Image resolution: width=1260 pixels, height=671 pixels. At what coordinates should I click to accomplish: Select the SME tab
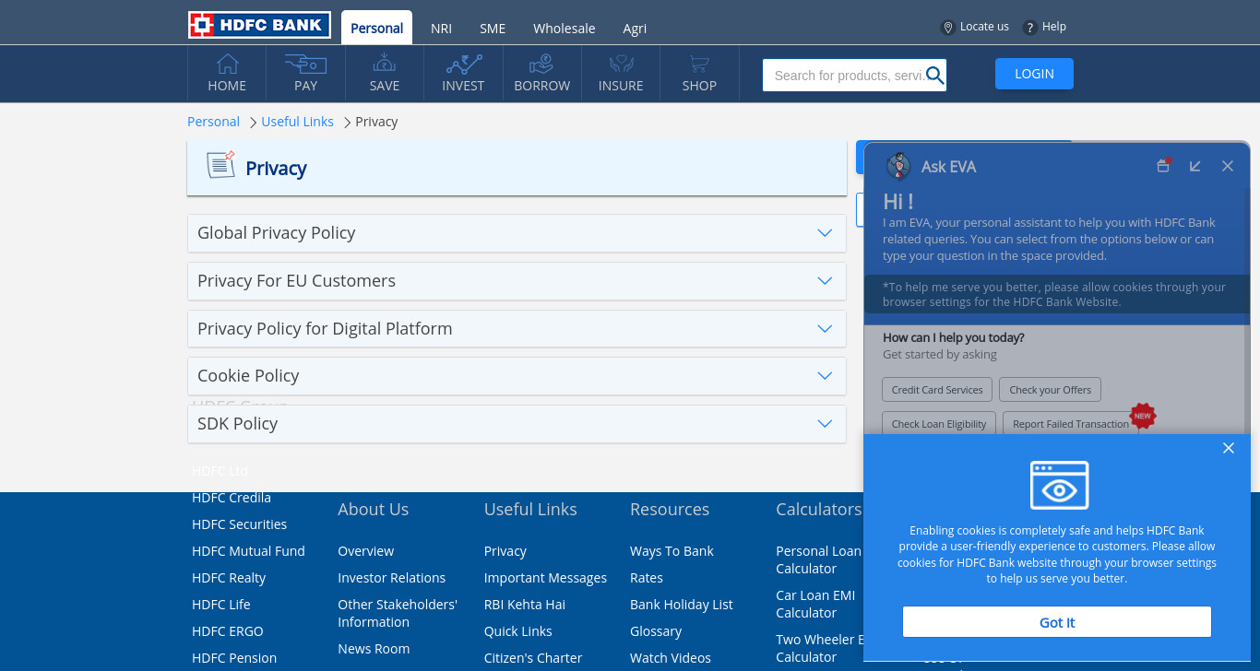[493, 29]
